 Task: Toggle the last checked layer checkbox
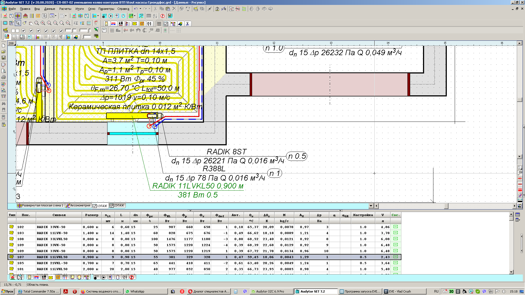point(61,31)
